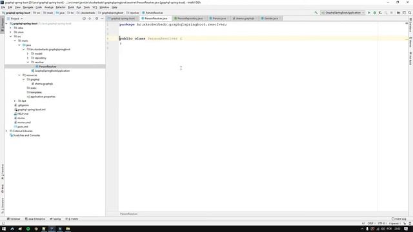Click the Build project hammer icon

coord(316,13)
